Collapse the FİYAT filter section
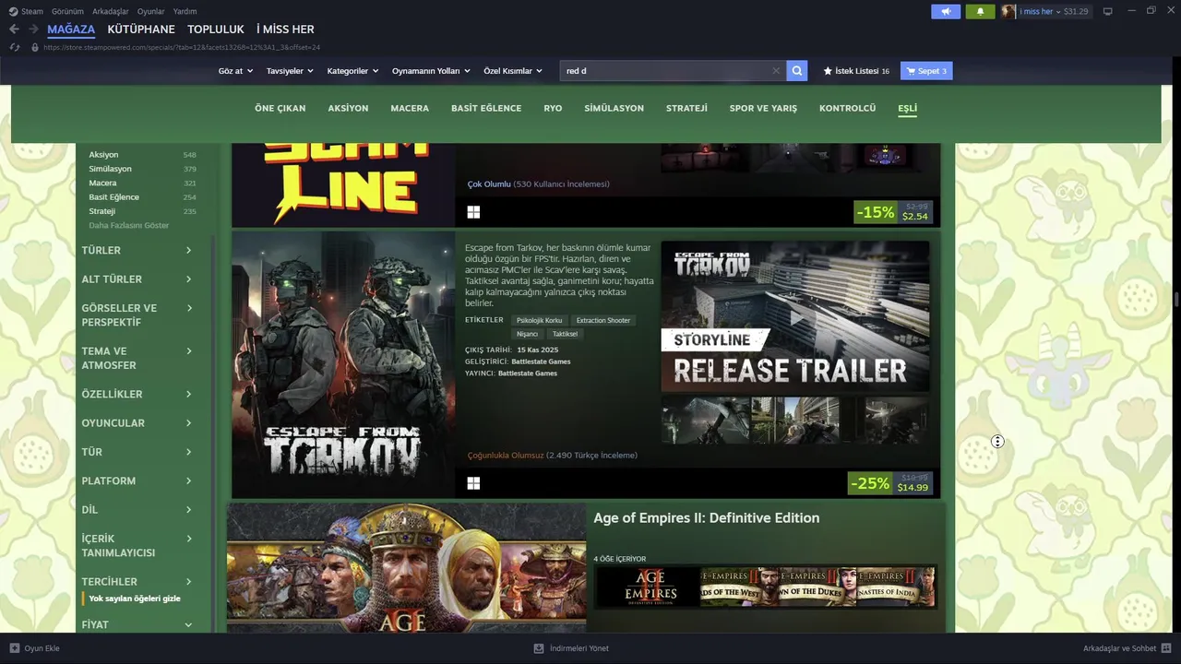1181x664 pixels. click(138, 624)
